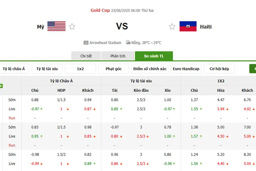Click the Arrowhead Stadium venue icon
The height and width of the screenshot is (171, 256).
pyautogui.click(x=86, y=43)
